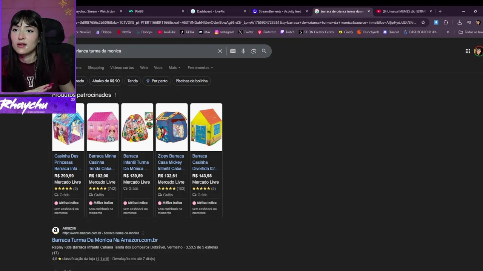This screenshot has width=483, height=271.
Task: Toggle the 'Por perto' location filter chip
Action: pos(157,81)
